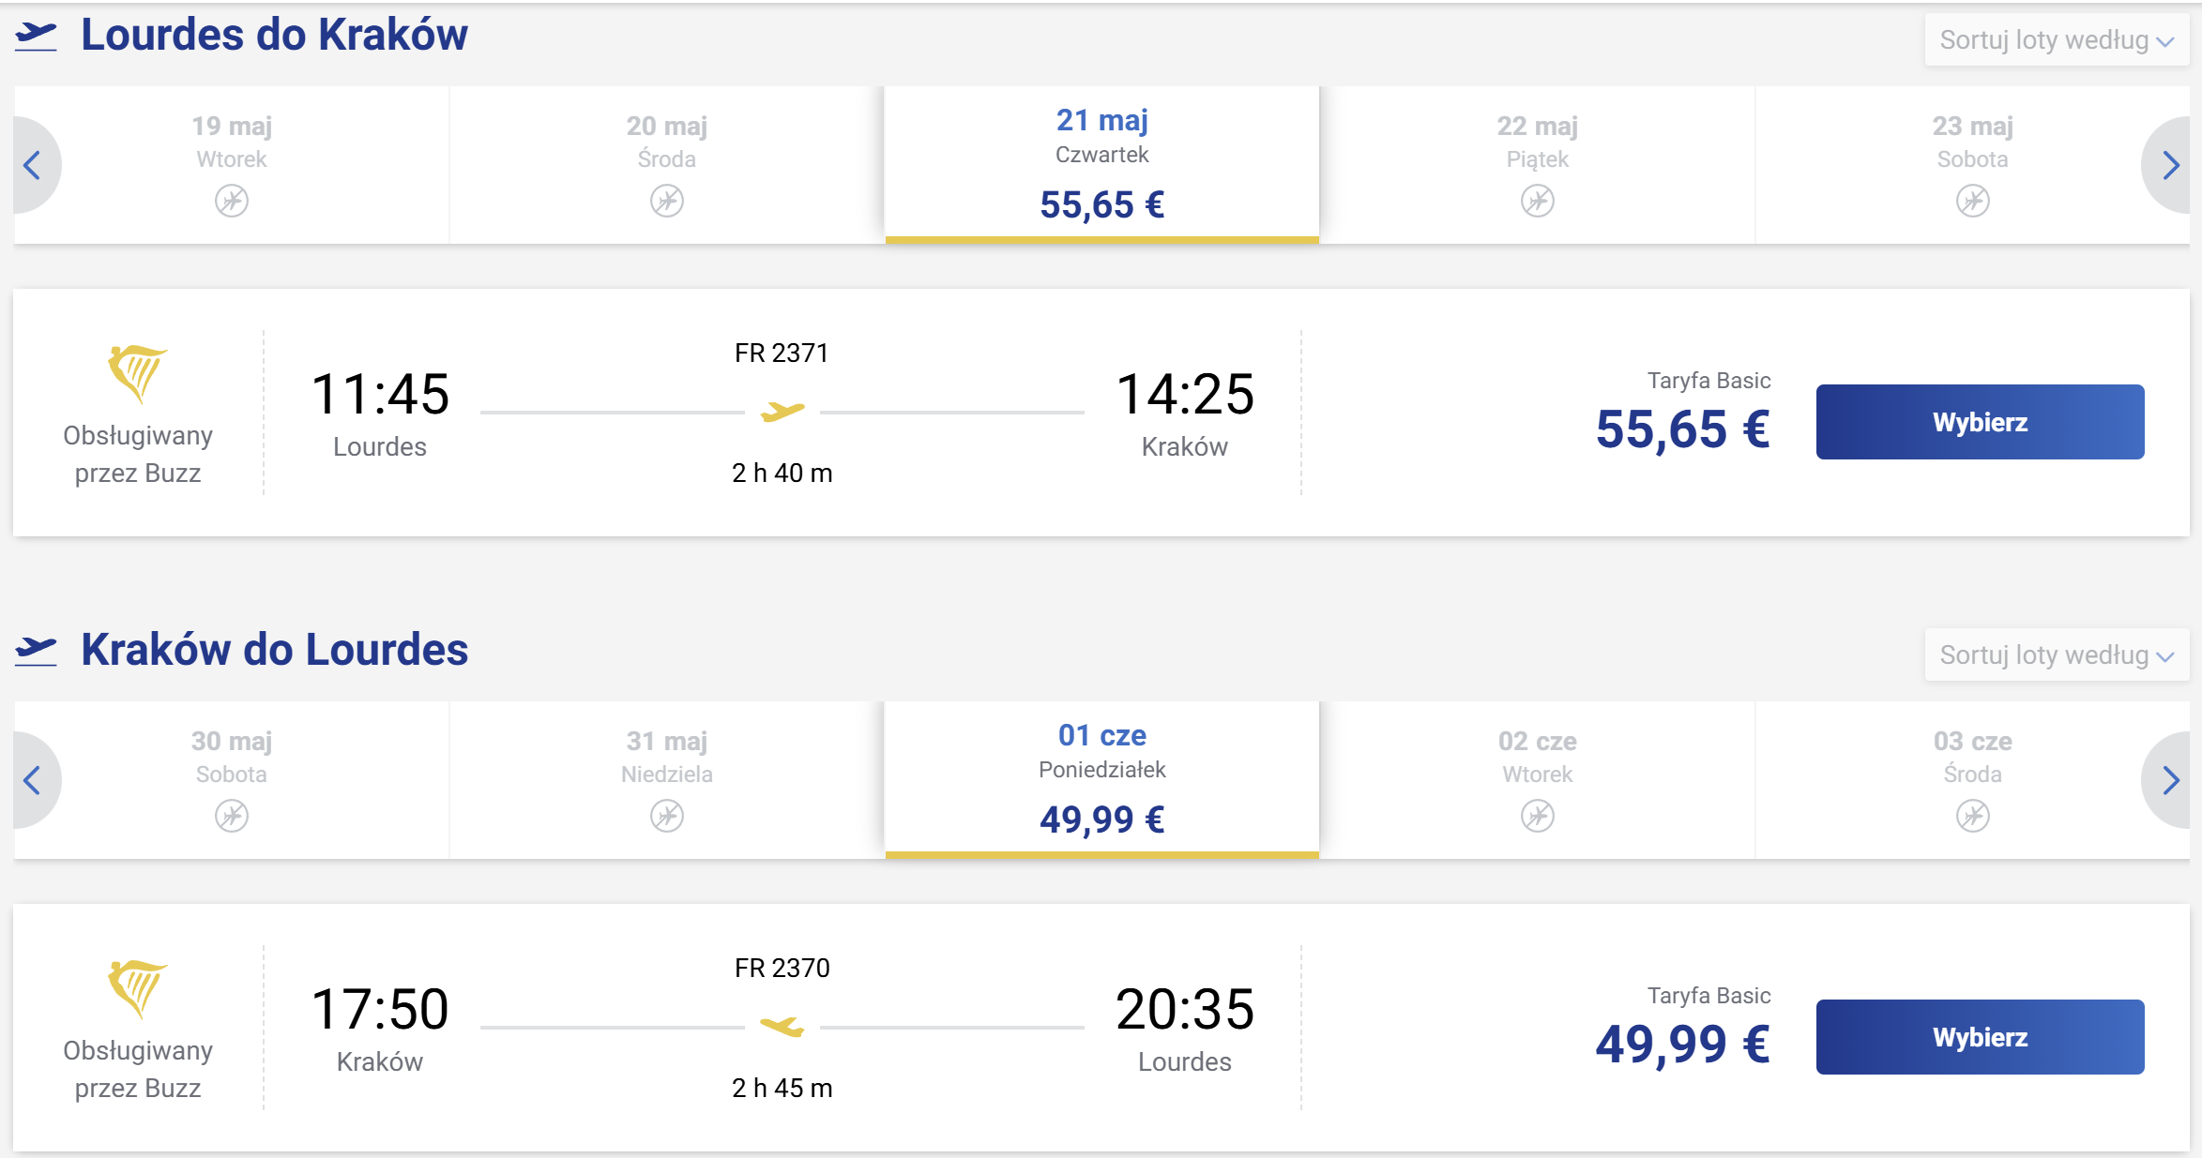Click the 11:45 Lourdes departure flight card
Image resolution: width=2202 pixels, height=1158 pixels.
tap(1101, 413)
